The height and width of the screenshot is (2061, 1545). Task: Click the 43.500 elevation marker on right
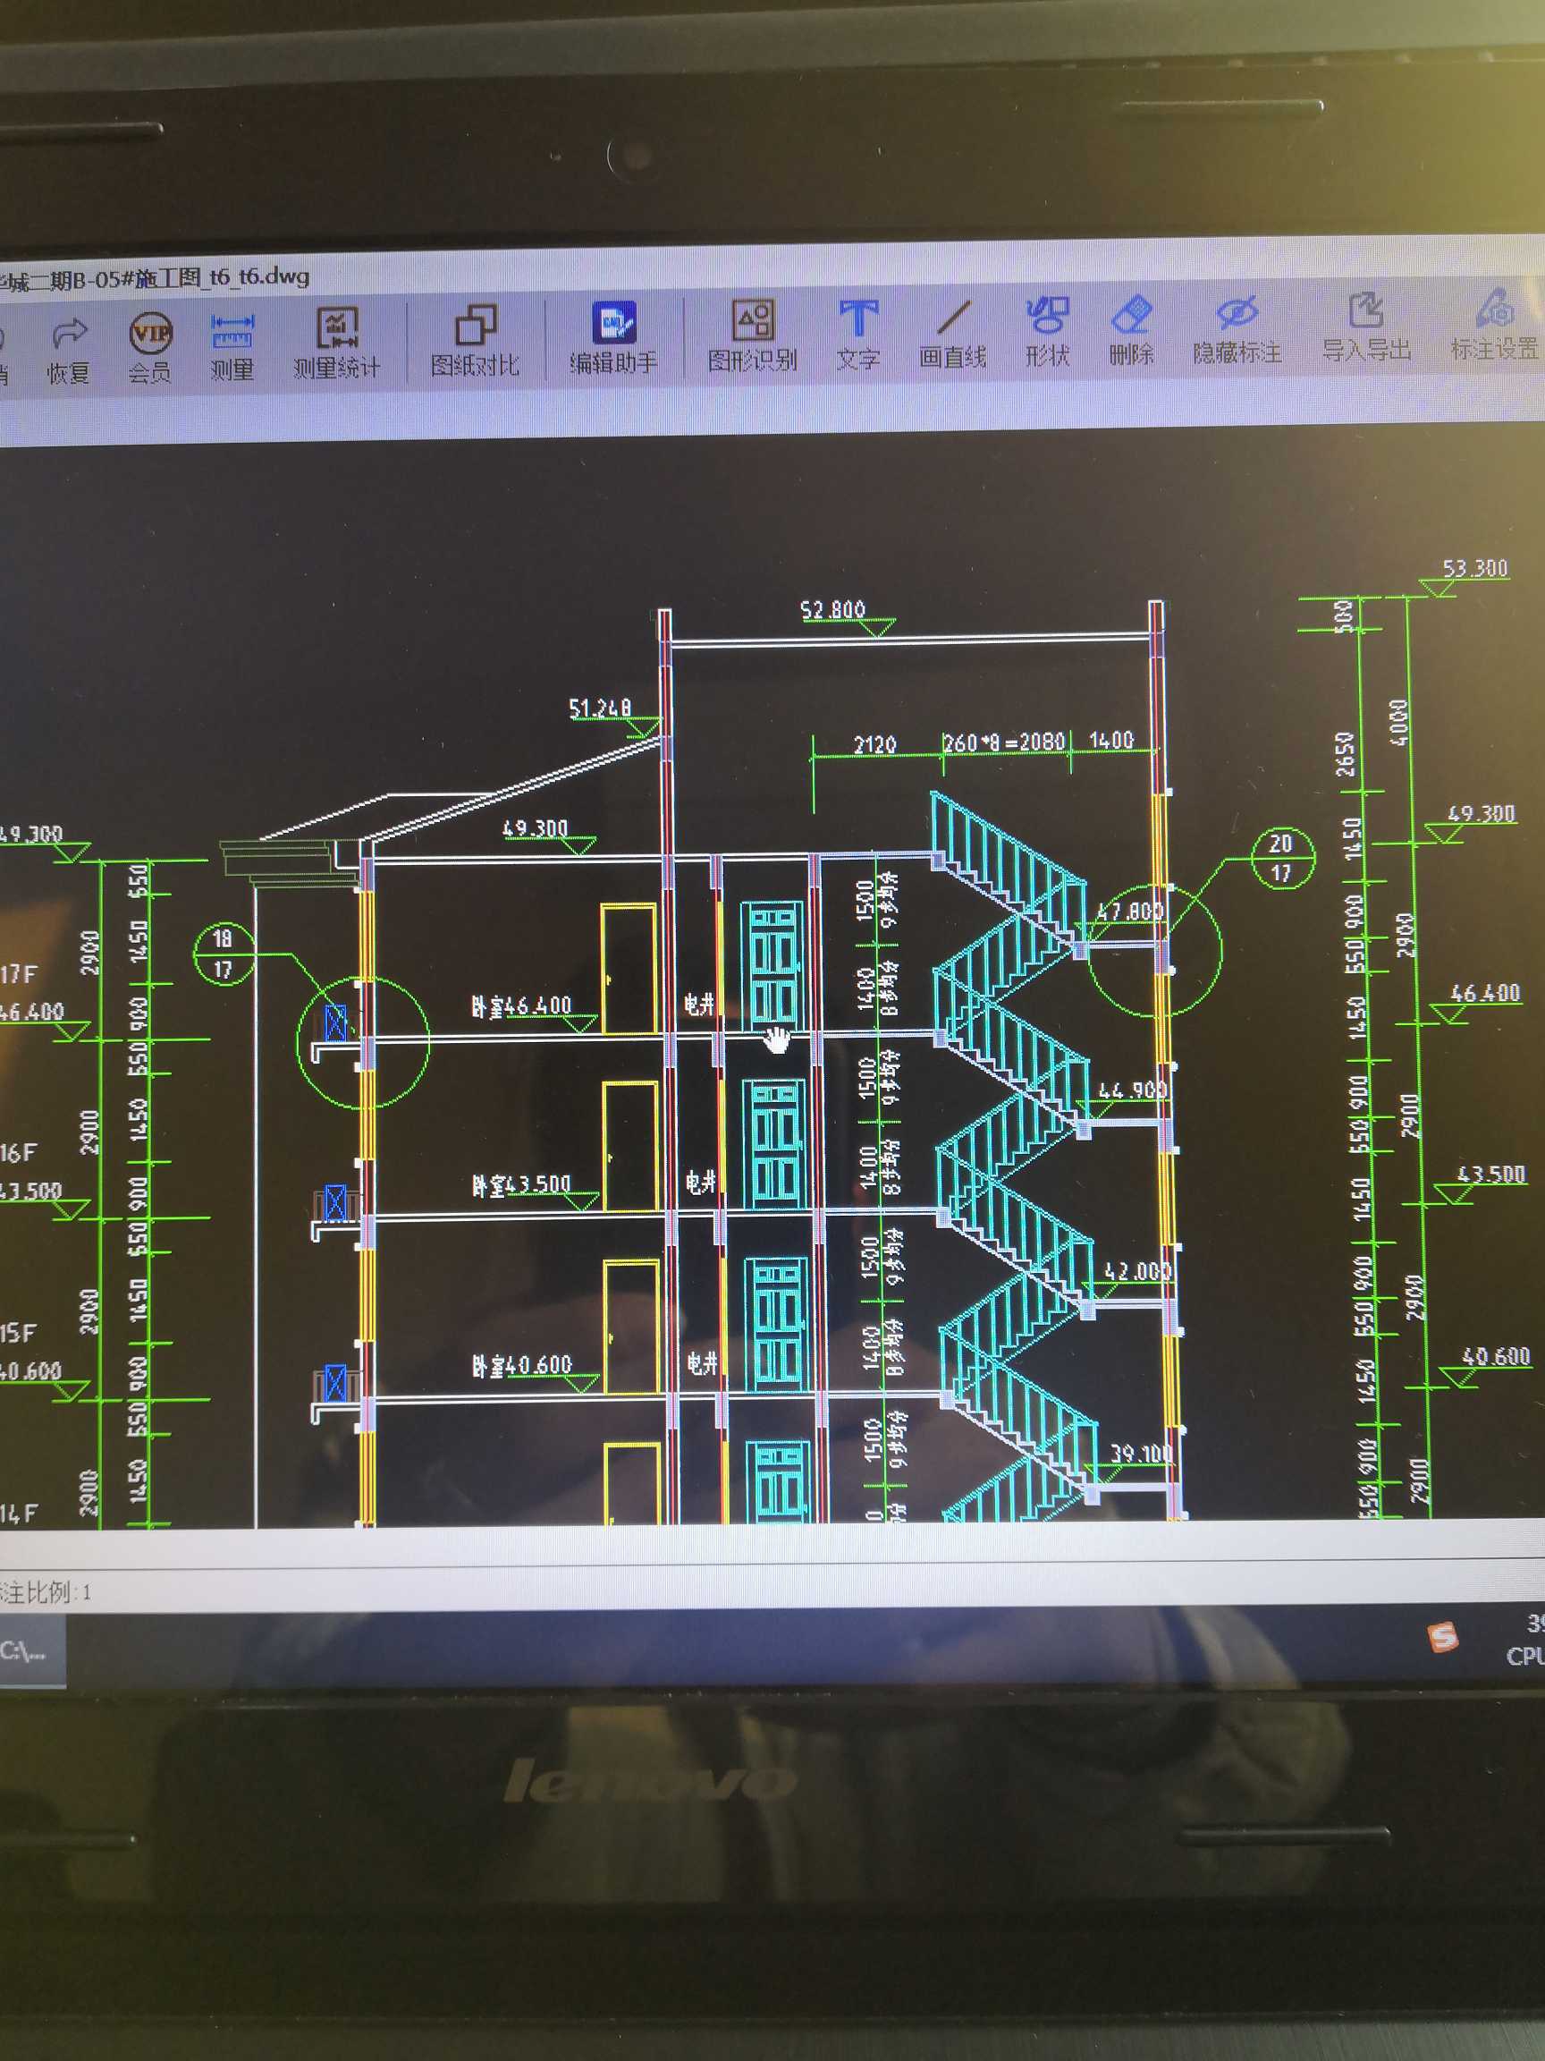pos(1491,1174)
